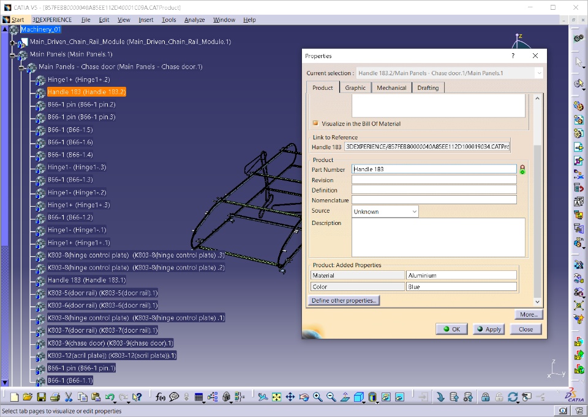
Task: Click the Revision input field
Action: coord(434,180)
